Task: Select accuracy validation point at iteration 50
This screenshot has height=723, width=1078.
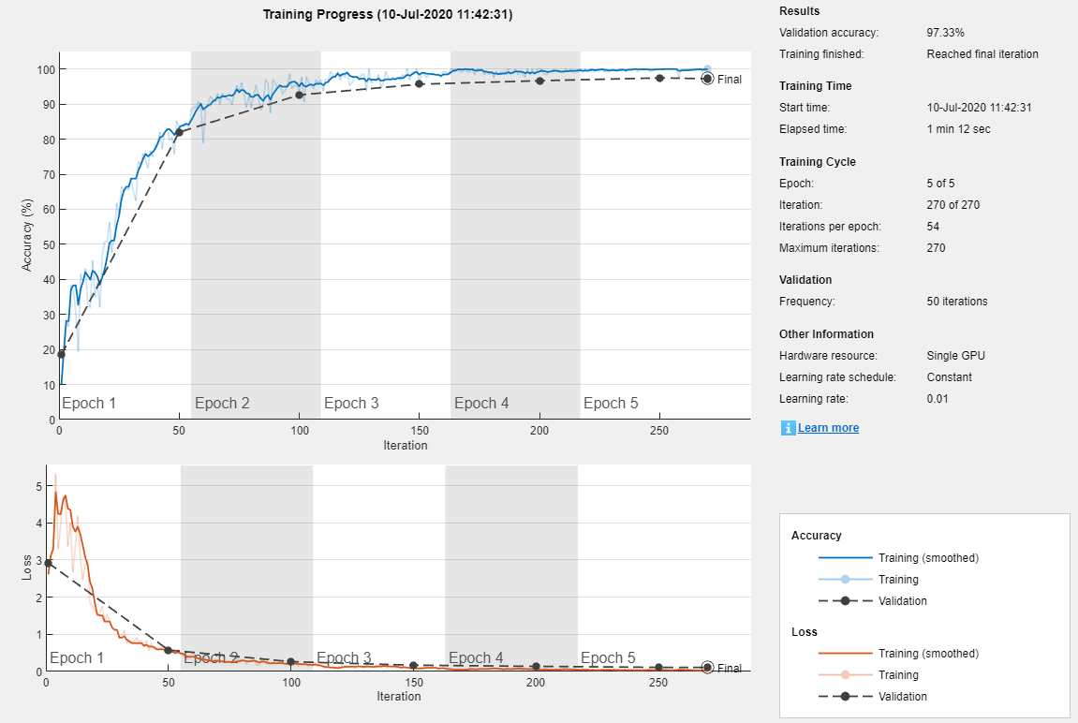Action: pos(179,132)
